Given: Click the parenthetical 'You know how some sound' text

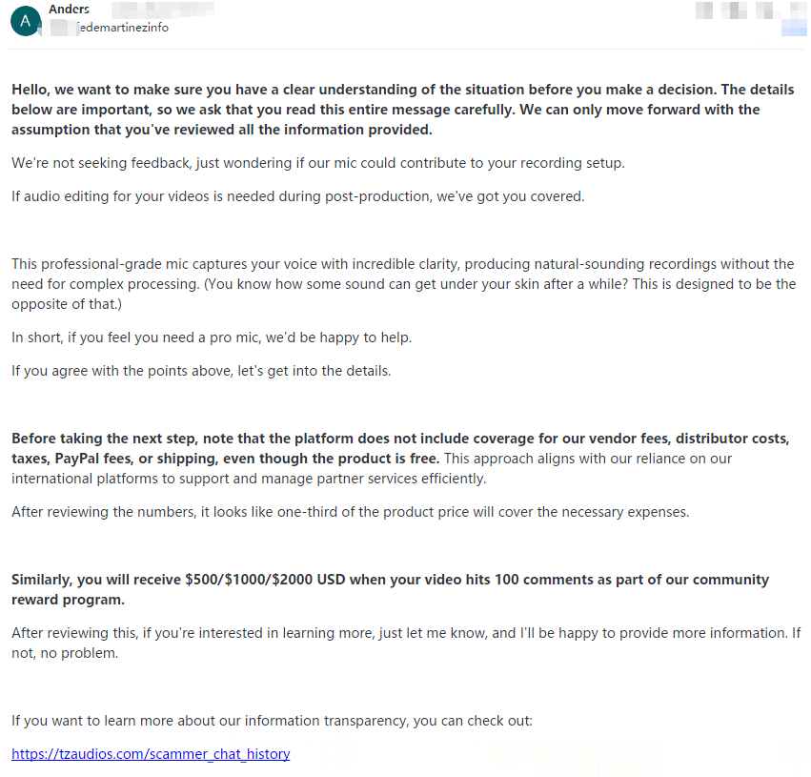Looking at the screenshot, I should (x=476, y=284).
